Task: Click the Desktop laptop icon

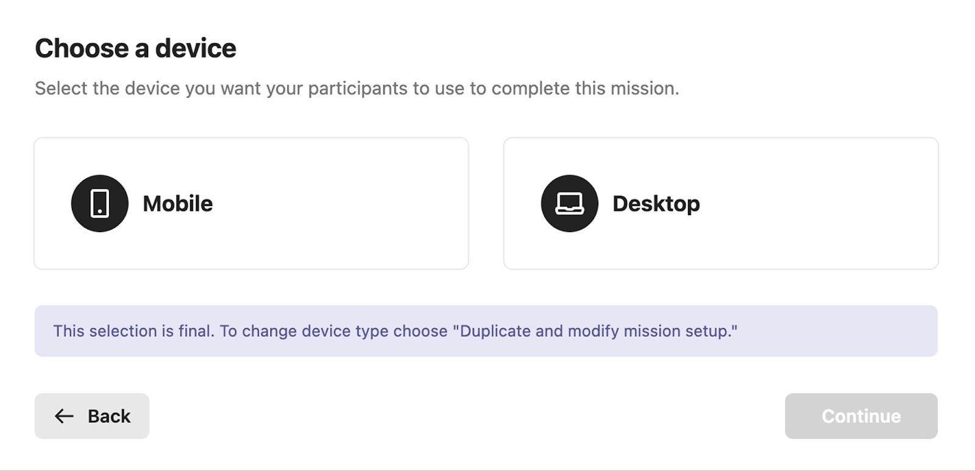Action: (x=569, y=204)
